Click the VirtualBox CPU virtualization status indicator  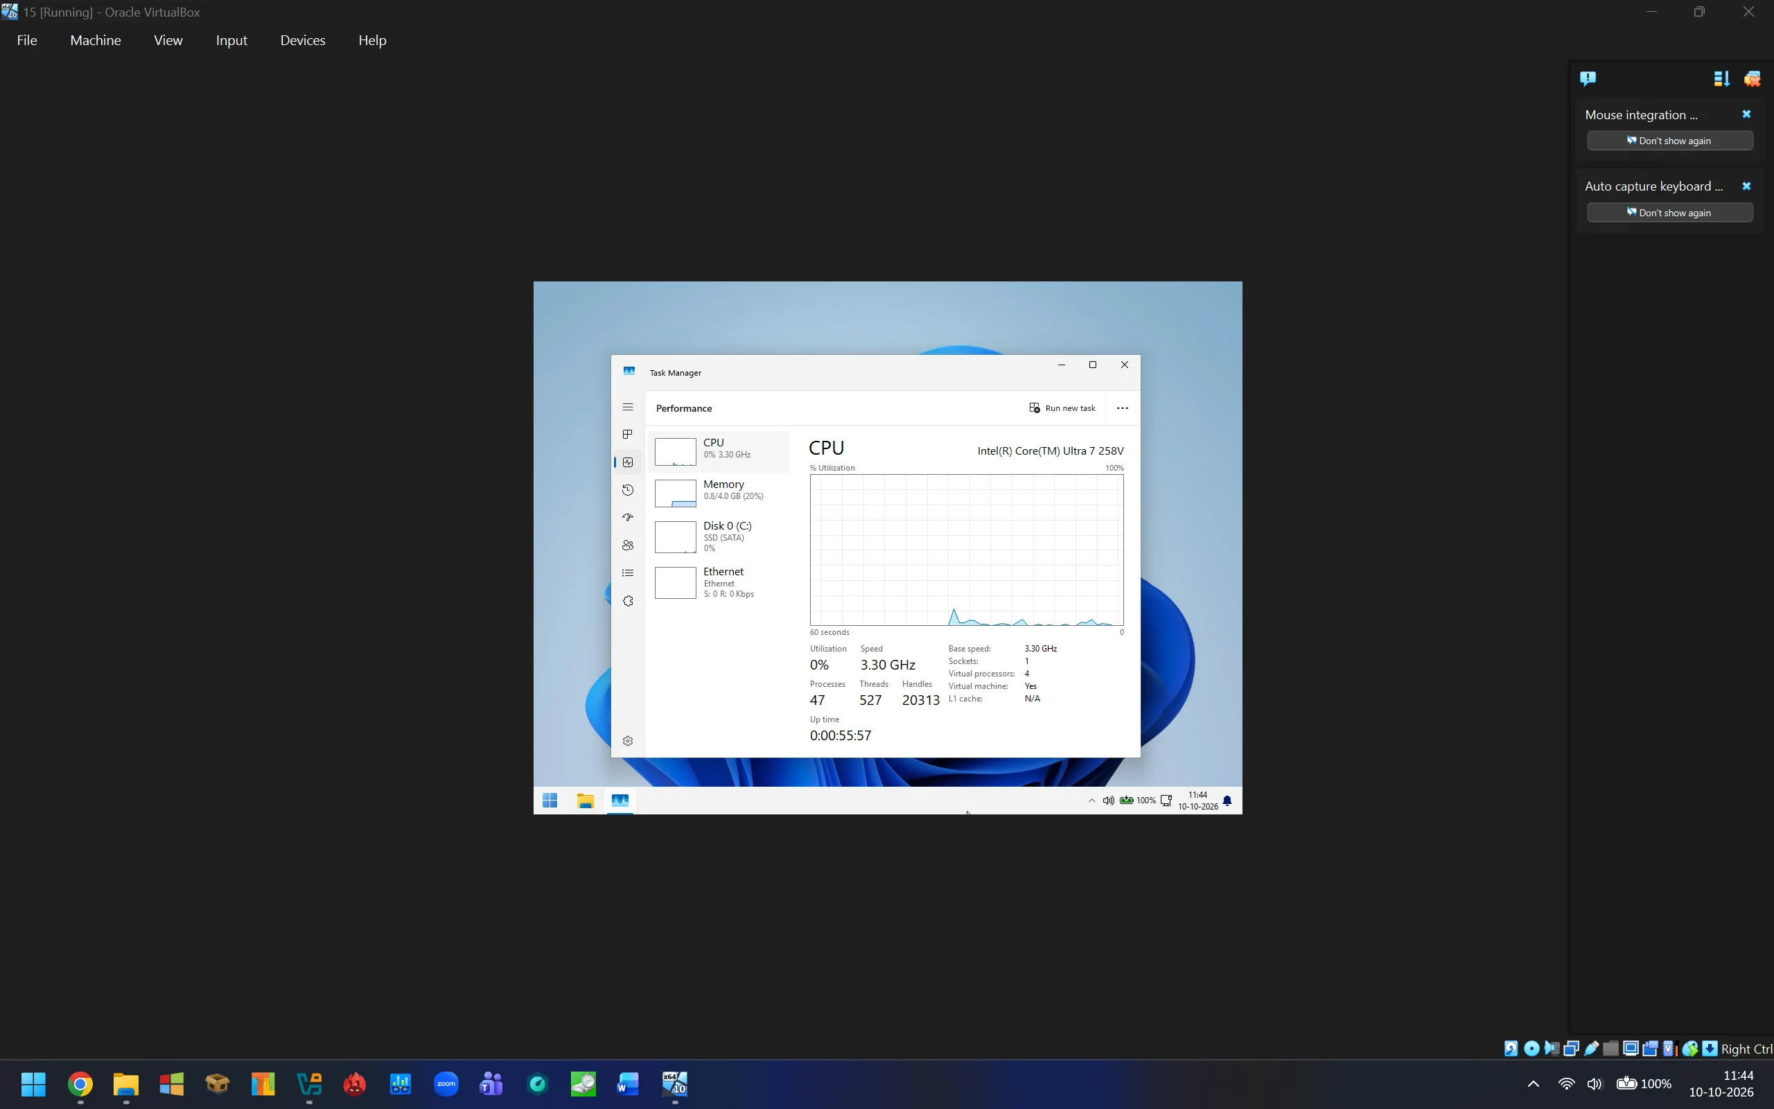click(x=1671, y=1048)
